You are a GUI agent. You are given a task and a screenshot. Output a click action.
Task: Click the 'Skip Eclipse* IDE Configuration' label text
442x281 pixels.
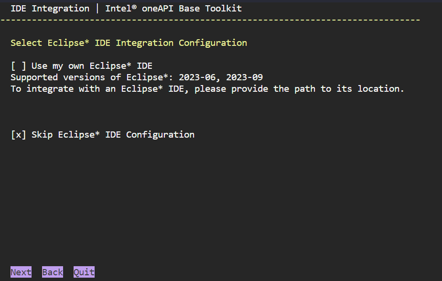pos(113,135)
